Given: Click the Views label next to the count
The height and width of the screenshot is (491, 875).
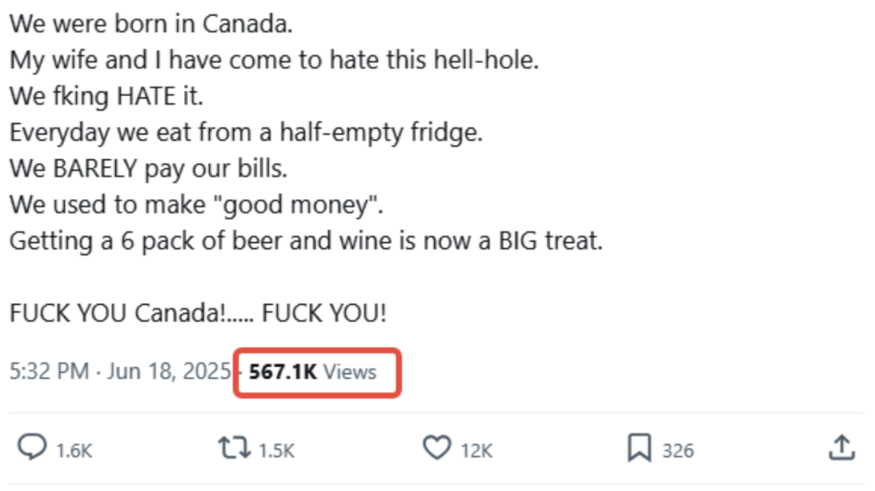Looking at the screenshot, I should pos(350,372).
